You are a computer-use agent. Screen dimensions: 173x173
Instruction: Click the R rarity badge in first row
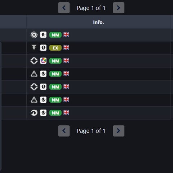click(43, 35)
